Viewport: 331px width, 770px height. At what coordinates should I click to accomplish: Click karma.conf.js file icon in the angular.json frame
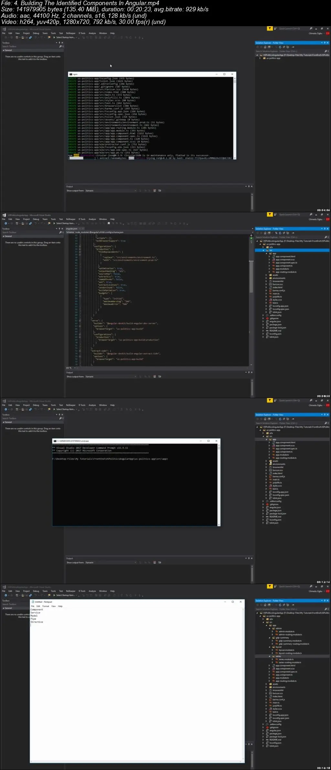(x=271, y=290)
